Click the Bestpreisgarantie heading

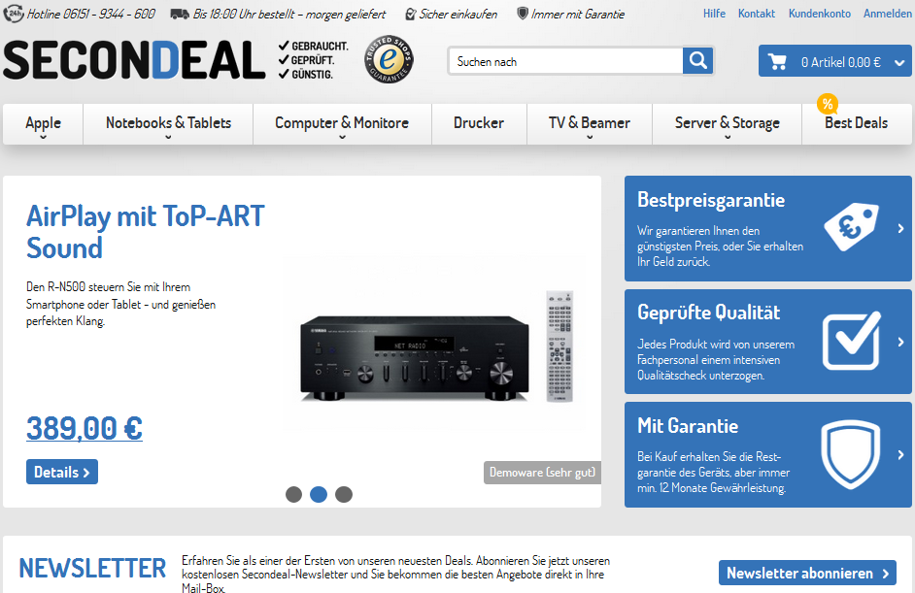point(711,200)
